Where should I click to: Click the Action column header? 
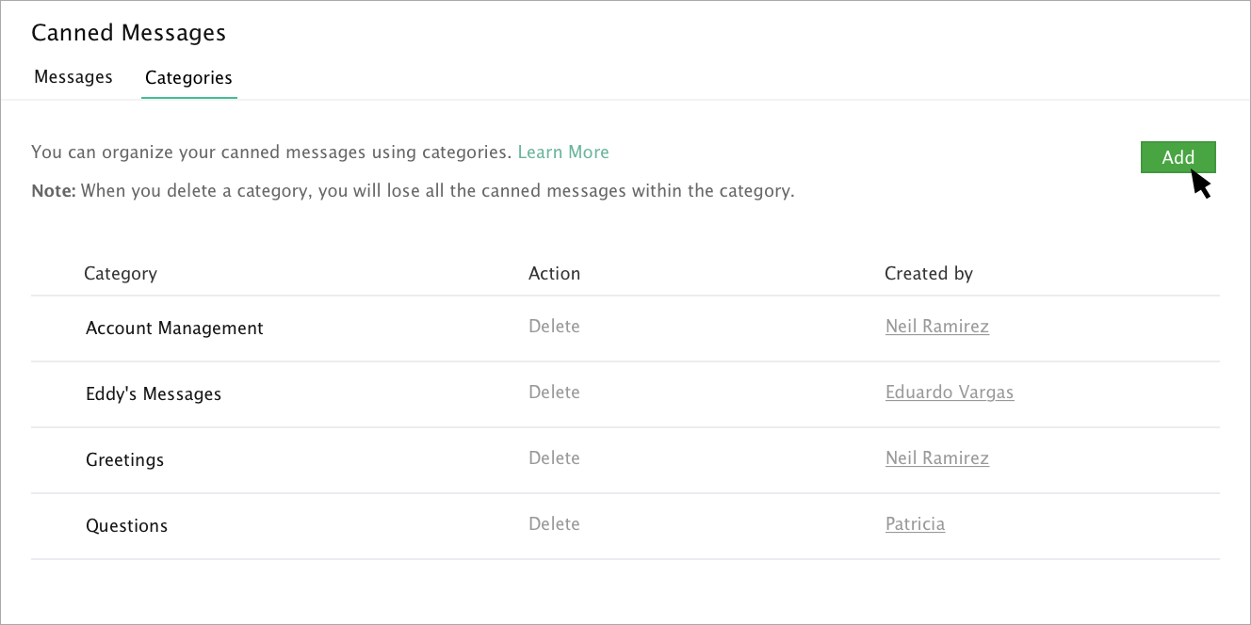tap(554, 274)
